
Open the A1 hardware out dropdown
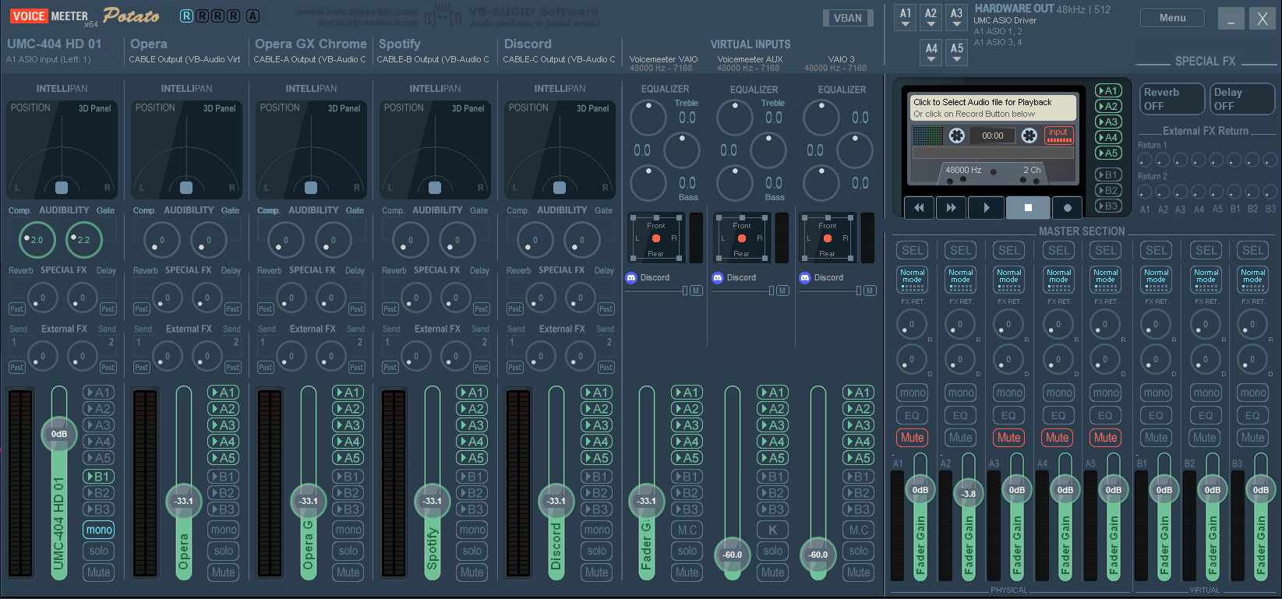pyautogui.click(x=905, y=17)
